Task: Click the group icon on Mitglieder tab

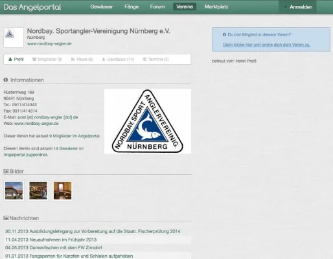Action: coord(34,59)
